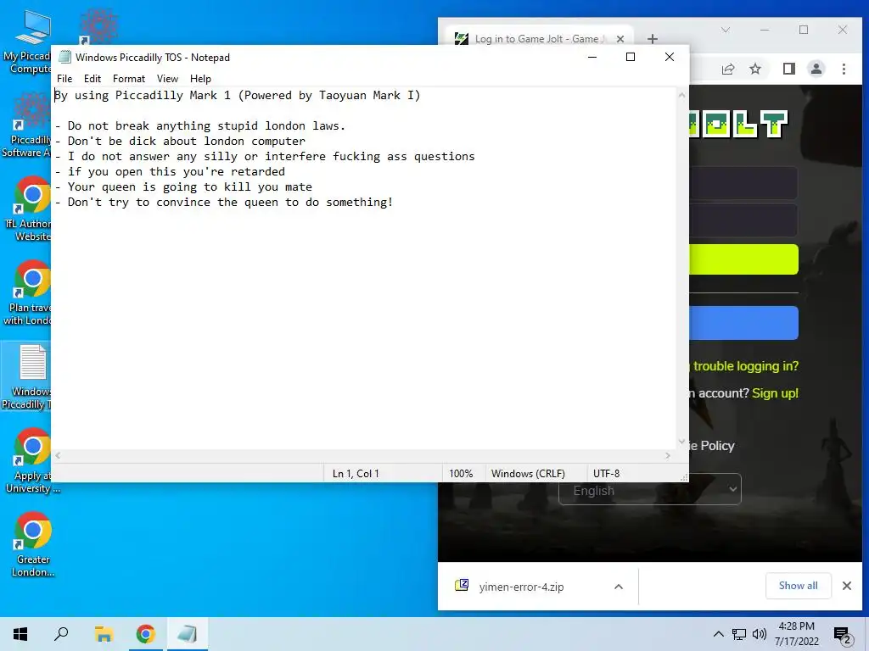Screen dimensions: 869x651
Task: Open the My Piccadilly Computer desktop icon
Action: tap(26, 43)
